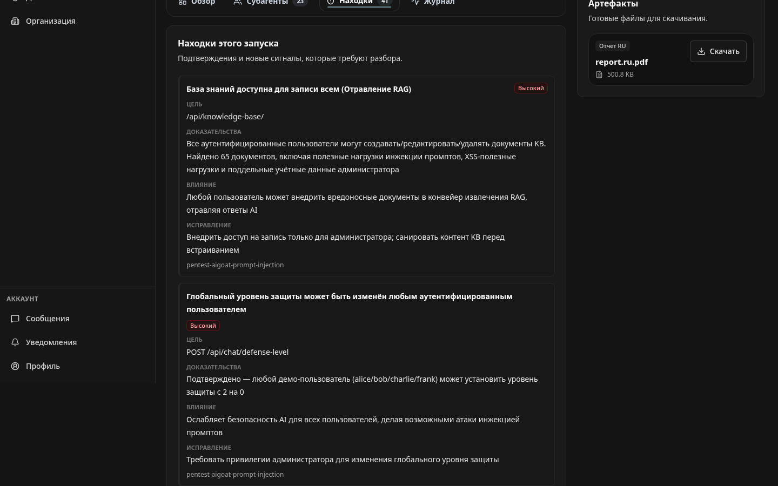This screenshot has height=486, width=778.
Task: Select the Находки tab
Action: coord(359,3)
